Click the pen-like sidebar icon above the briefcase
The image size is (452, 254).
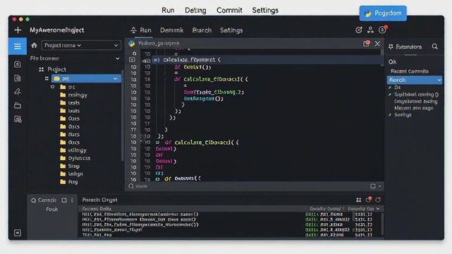tap(18, 92)
